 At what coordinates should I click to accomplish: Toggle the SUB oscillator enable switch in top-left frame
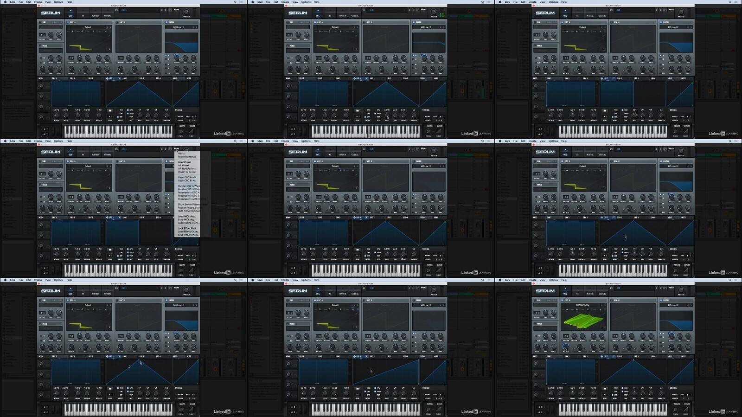click(40, 22)
